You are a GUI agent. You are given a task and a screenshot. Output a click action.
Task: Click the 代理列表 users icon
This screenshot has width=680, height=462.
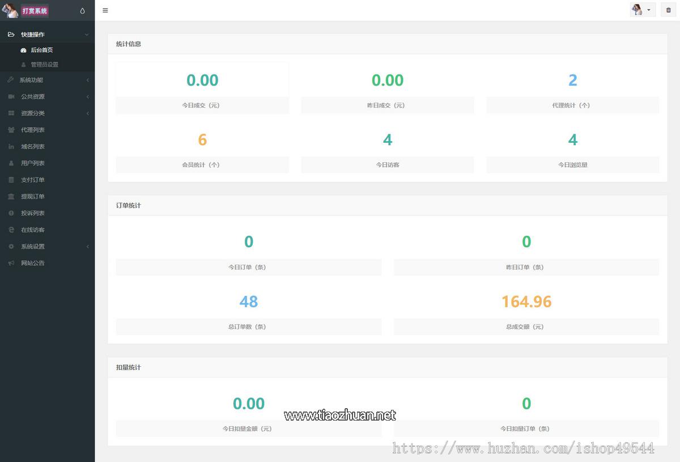(11, 130)
